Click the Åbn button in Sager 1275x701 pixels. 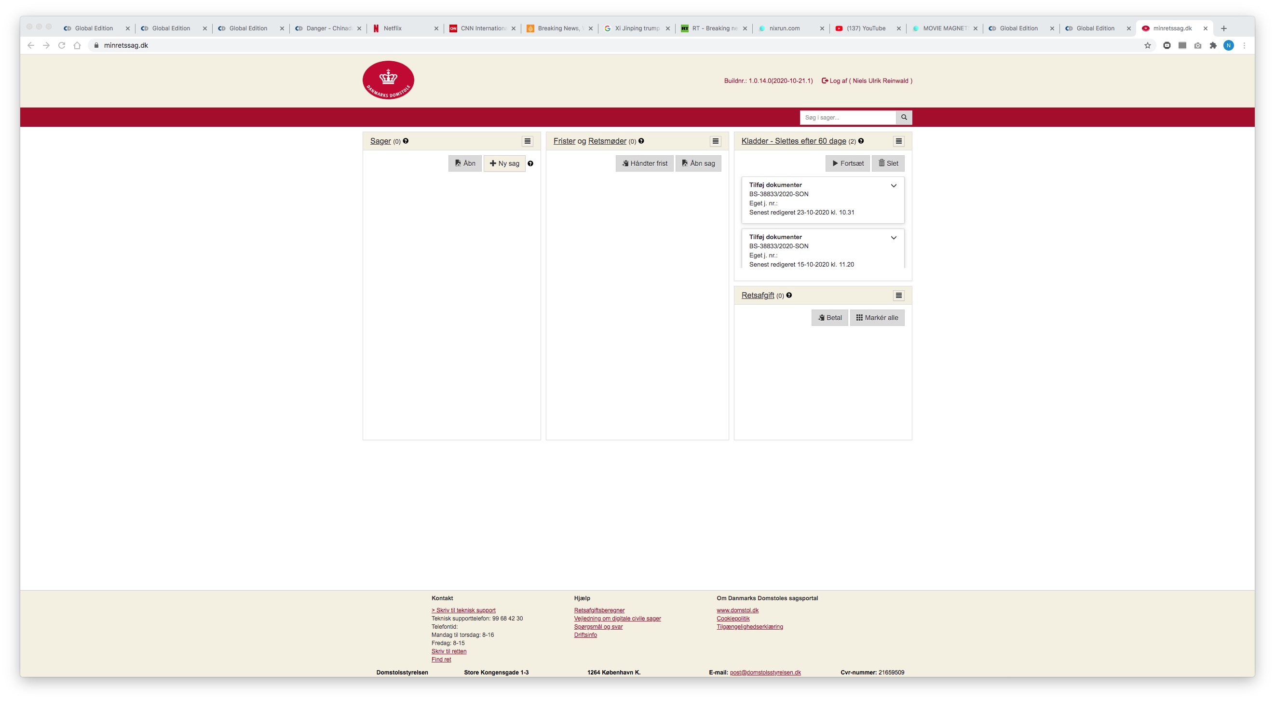(465, 163)
